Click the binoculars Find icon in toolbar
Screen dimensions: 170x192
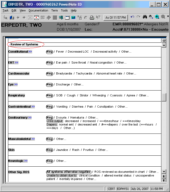(x=145, y=17)
